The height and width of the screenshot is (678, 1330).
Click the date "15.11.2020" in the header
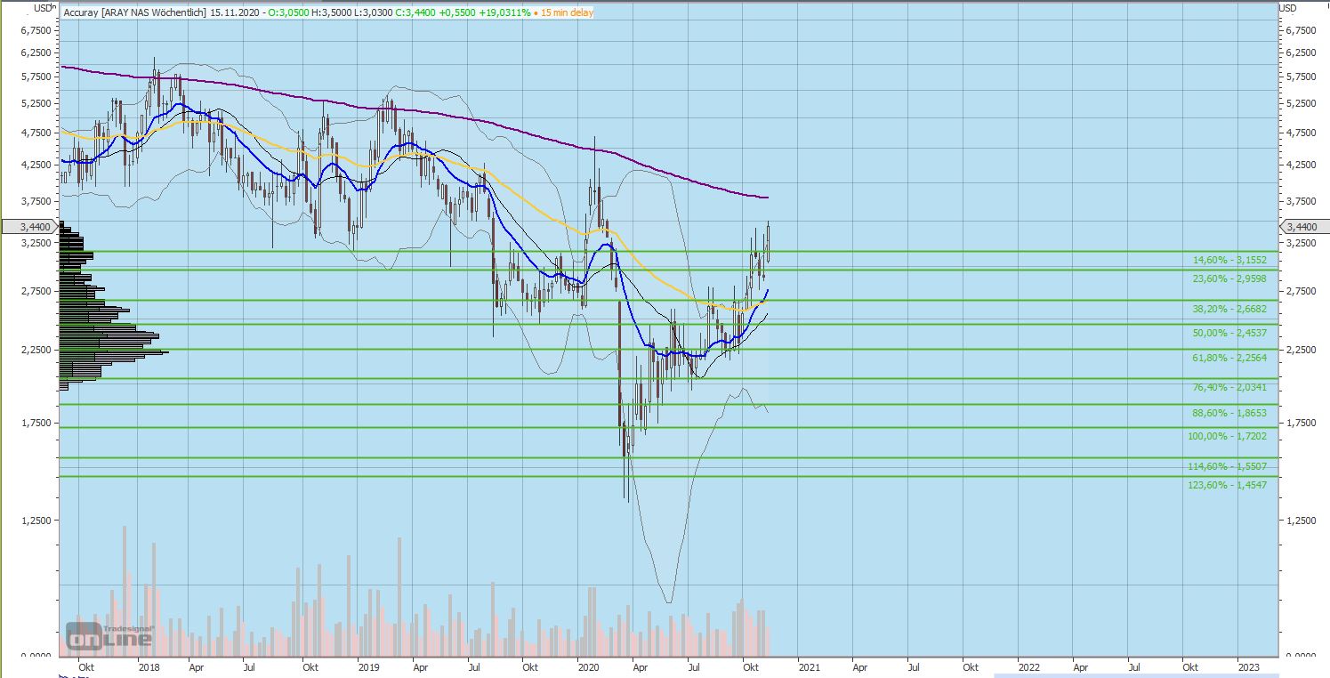[x=235, y=12]
